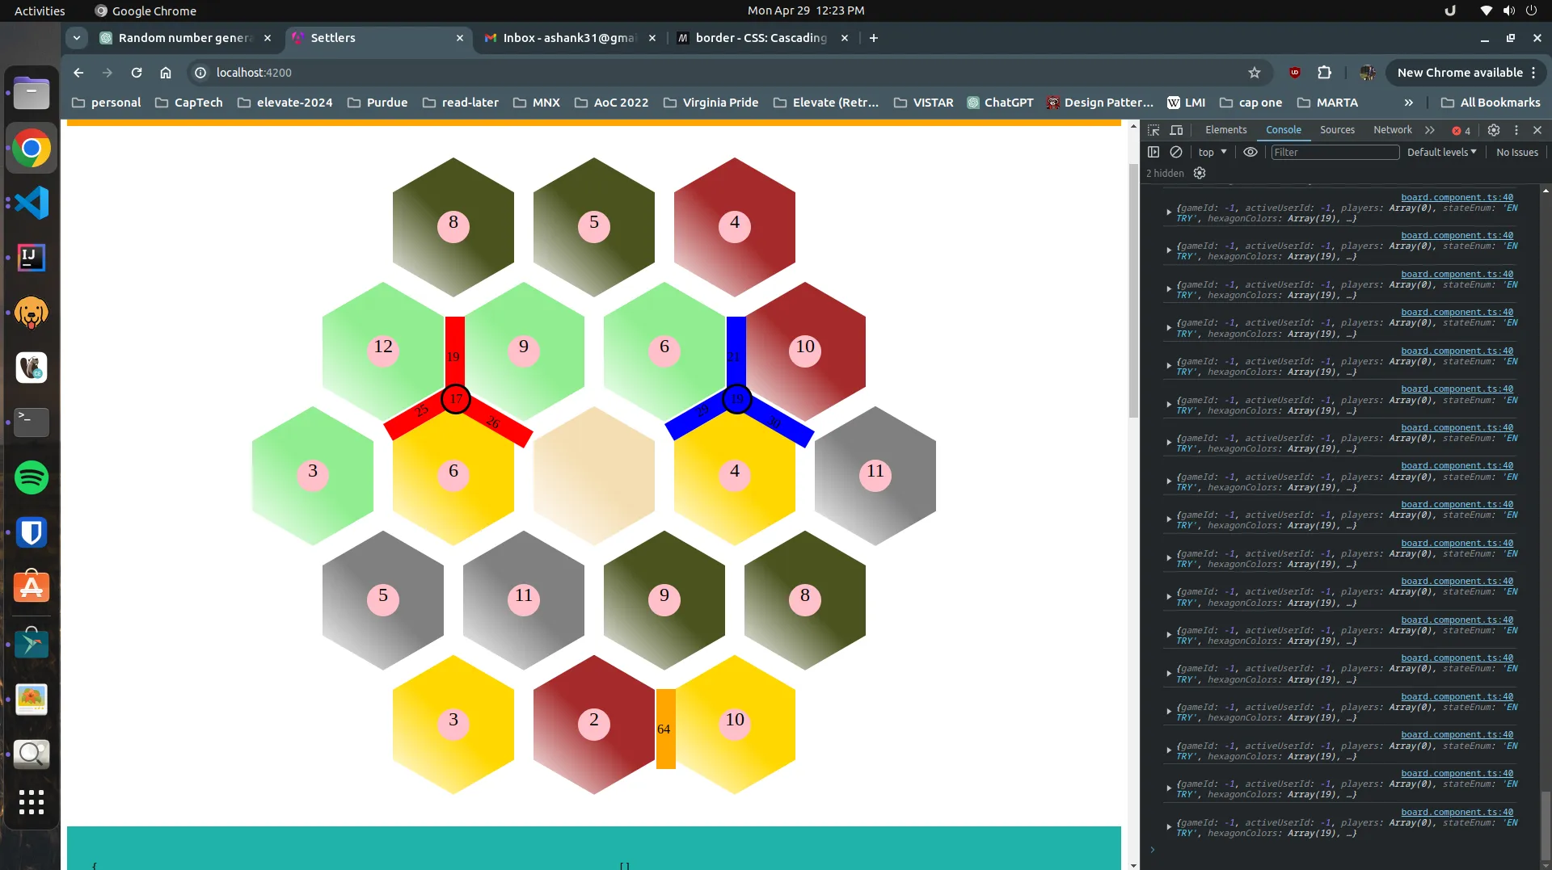Switch to the Console tab

point(1283,130)
